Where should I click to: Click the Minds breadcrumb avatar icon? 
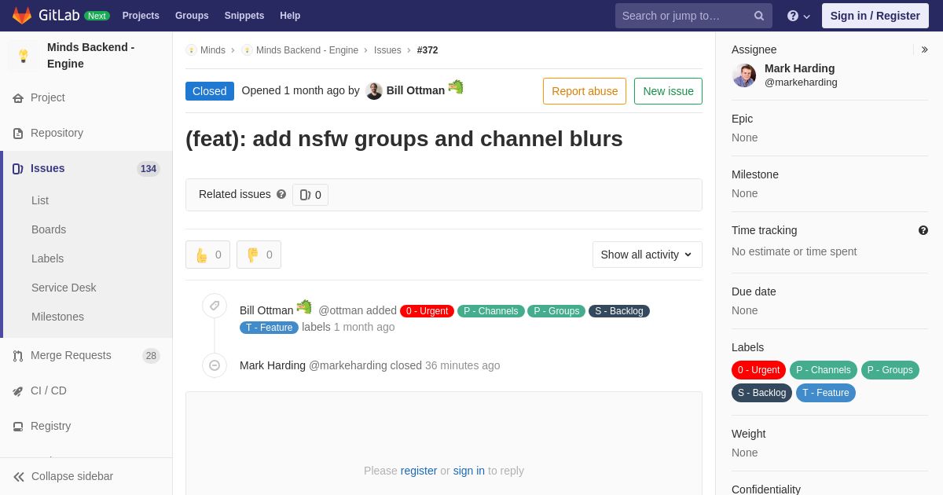click(191, 50)
